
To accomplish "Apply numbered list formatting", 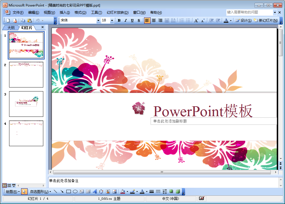I will click(182, 20).
